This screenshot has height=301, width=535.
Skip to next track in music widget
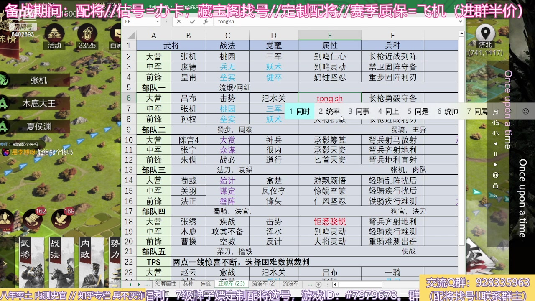[495, 165]
